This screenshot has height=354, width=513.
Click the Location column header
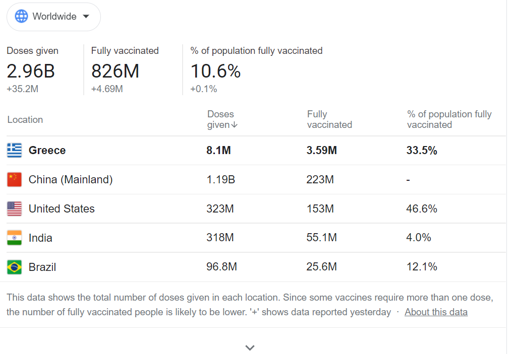tap(25, 120)
